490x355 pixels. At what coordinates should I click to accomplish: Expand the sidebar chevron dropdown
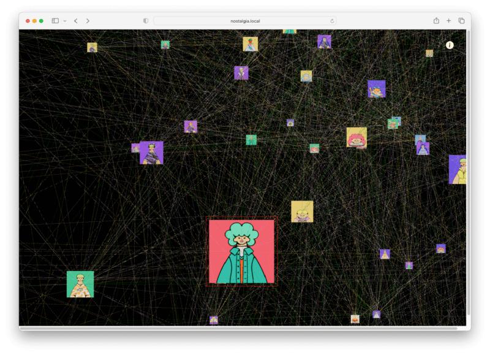pos(63,20)
